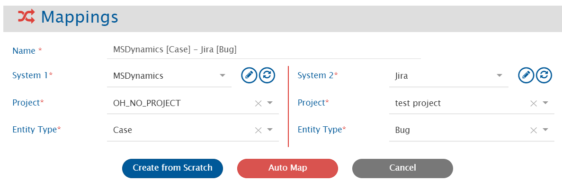
Task: Start mapping with the Auto Map button
Action: coord(287,168)
